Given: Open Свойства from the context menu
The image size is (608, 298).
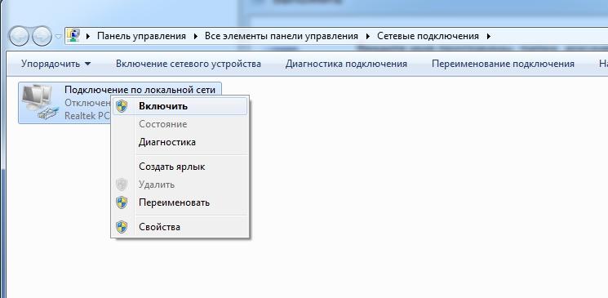Looking at the screenshot, I should click(180, 227).
